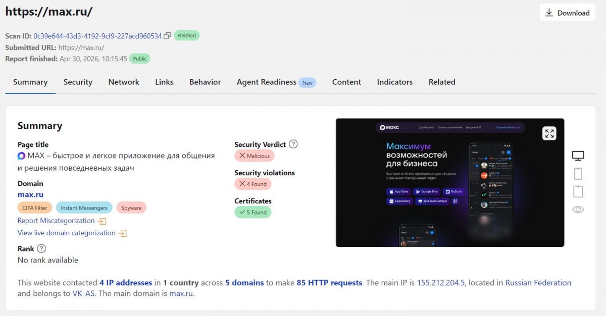Toggle the eye visibility icon
This screenshot has width=606, height=316.
[x=578, y=209]
